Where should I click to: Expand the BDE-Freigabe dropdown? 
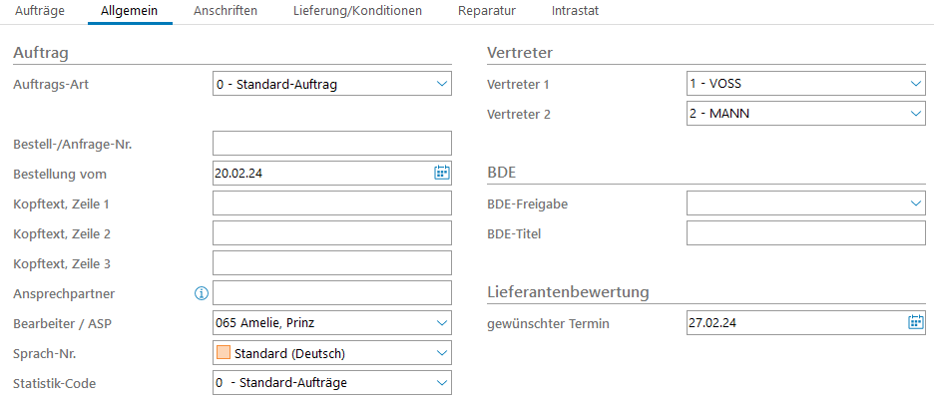pos(915,203)
